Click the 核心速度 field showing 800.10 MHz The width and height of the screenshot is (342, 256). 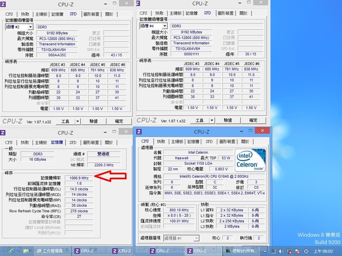tap(179, 210)
